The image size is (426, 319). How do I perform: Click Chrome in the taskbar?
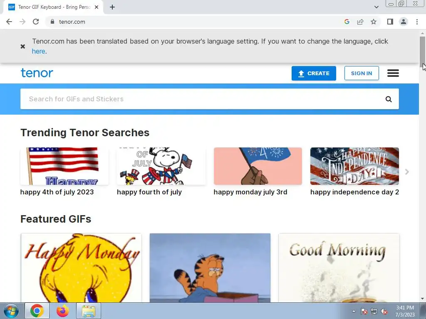point(37,311)
